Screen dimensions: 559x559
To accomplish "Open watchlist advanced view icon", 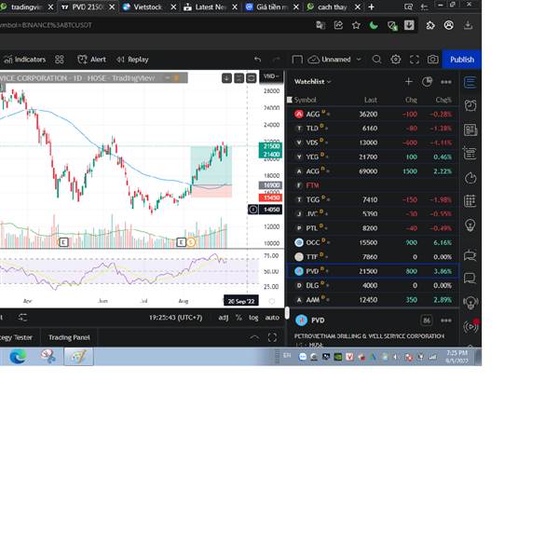I will point(427,82).
